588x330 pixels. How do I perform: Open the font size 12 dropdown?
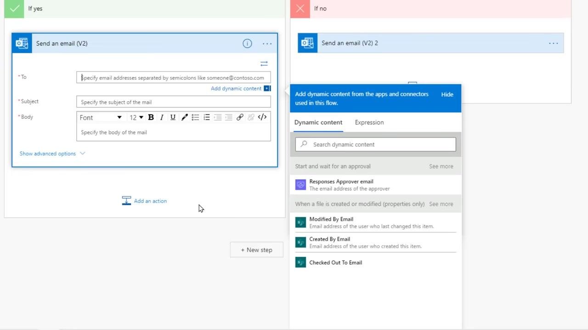136,117
